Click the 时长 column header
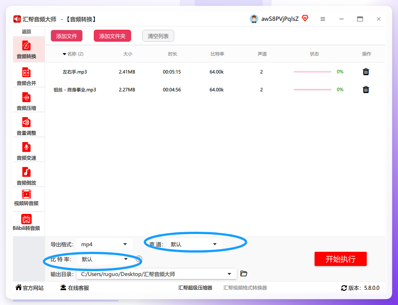Screen dimensions: 398x305 (172, 54)
